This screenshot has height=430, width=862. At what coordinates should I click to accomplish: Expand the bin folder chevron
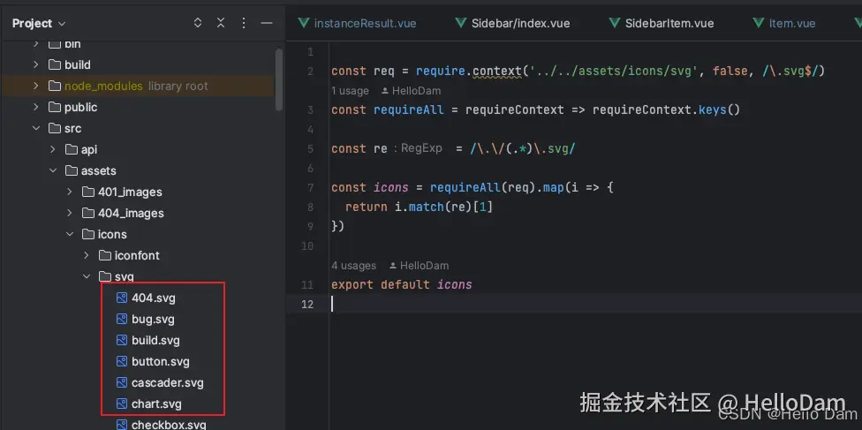click(x=36, y=43)
